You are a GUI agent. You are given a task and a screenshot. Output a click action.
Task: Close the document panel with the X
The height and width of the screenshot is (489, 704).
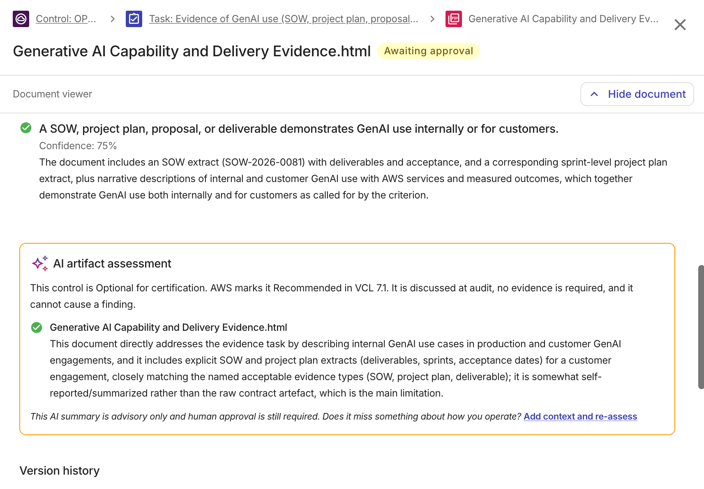(680, 25)
